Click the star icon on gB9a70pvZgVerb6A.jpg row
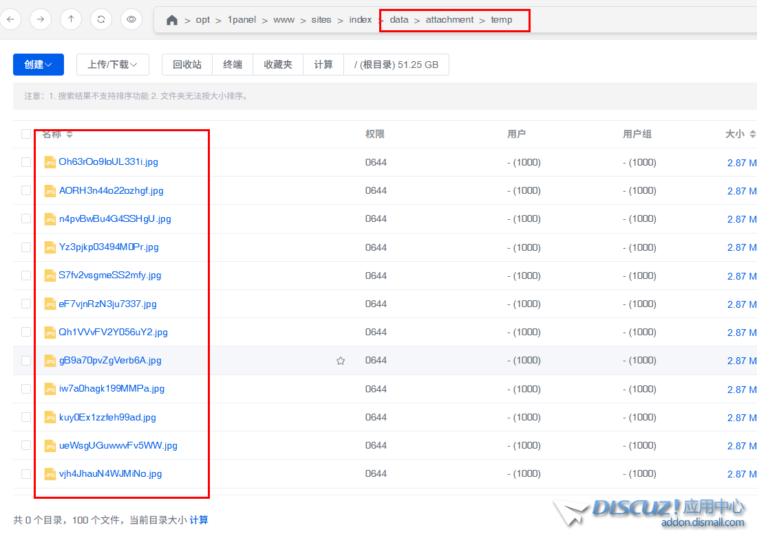This screenshot has height=540, width=757. coord(341,361)
